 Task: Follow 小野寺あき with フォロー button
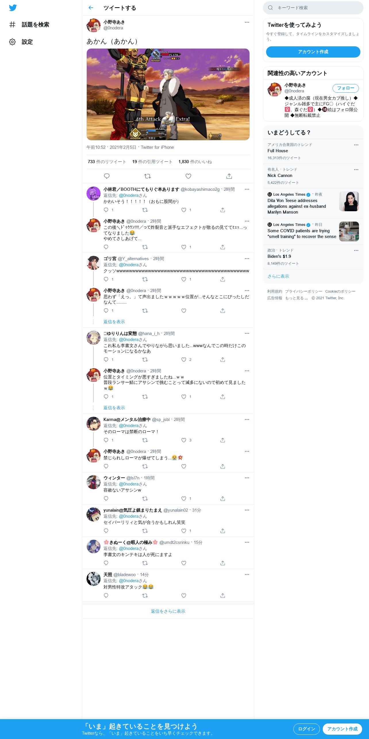click(346, 88)
